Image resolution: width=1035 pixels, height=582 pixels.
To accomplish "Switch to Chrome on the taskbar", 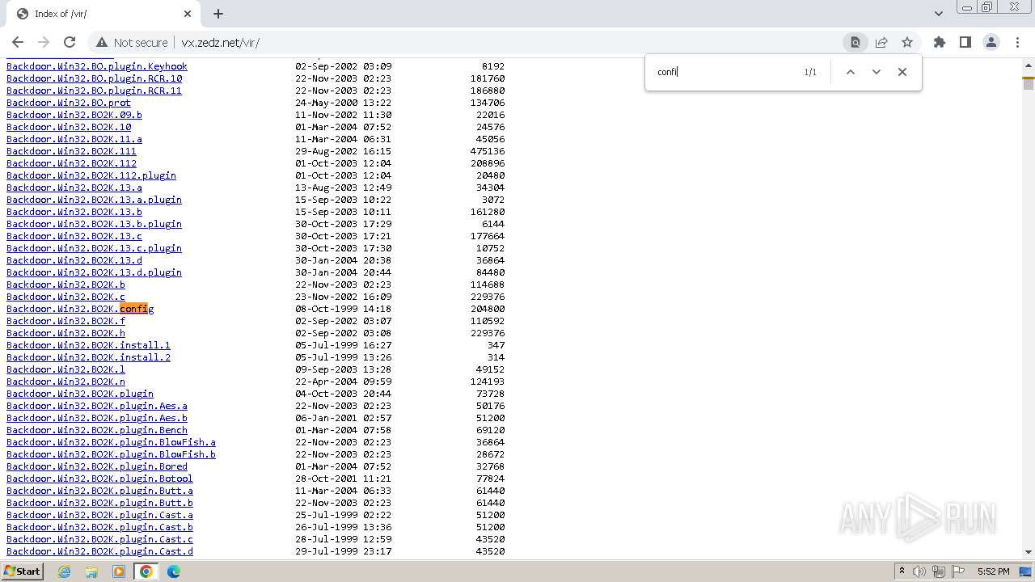I will coord(146,571).
